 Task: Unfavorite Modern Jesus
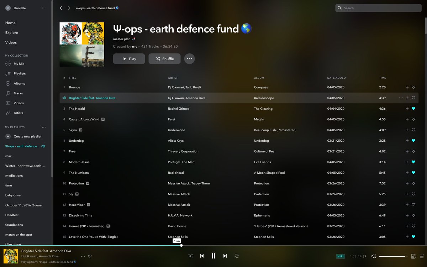pyautogui.click(x=413, y=162)
